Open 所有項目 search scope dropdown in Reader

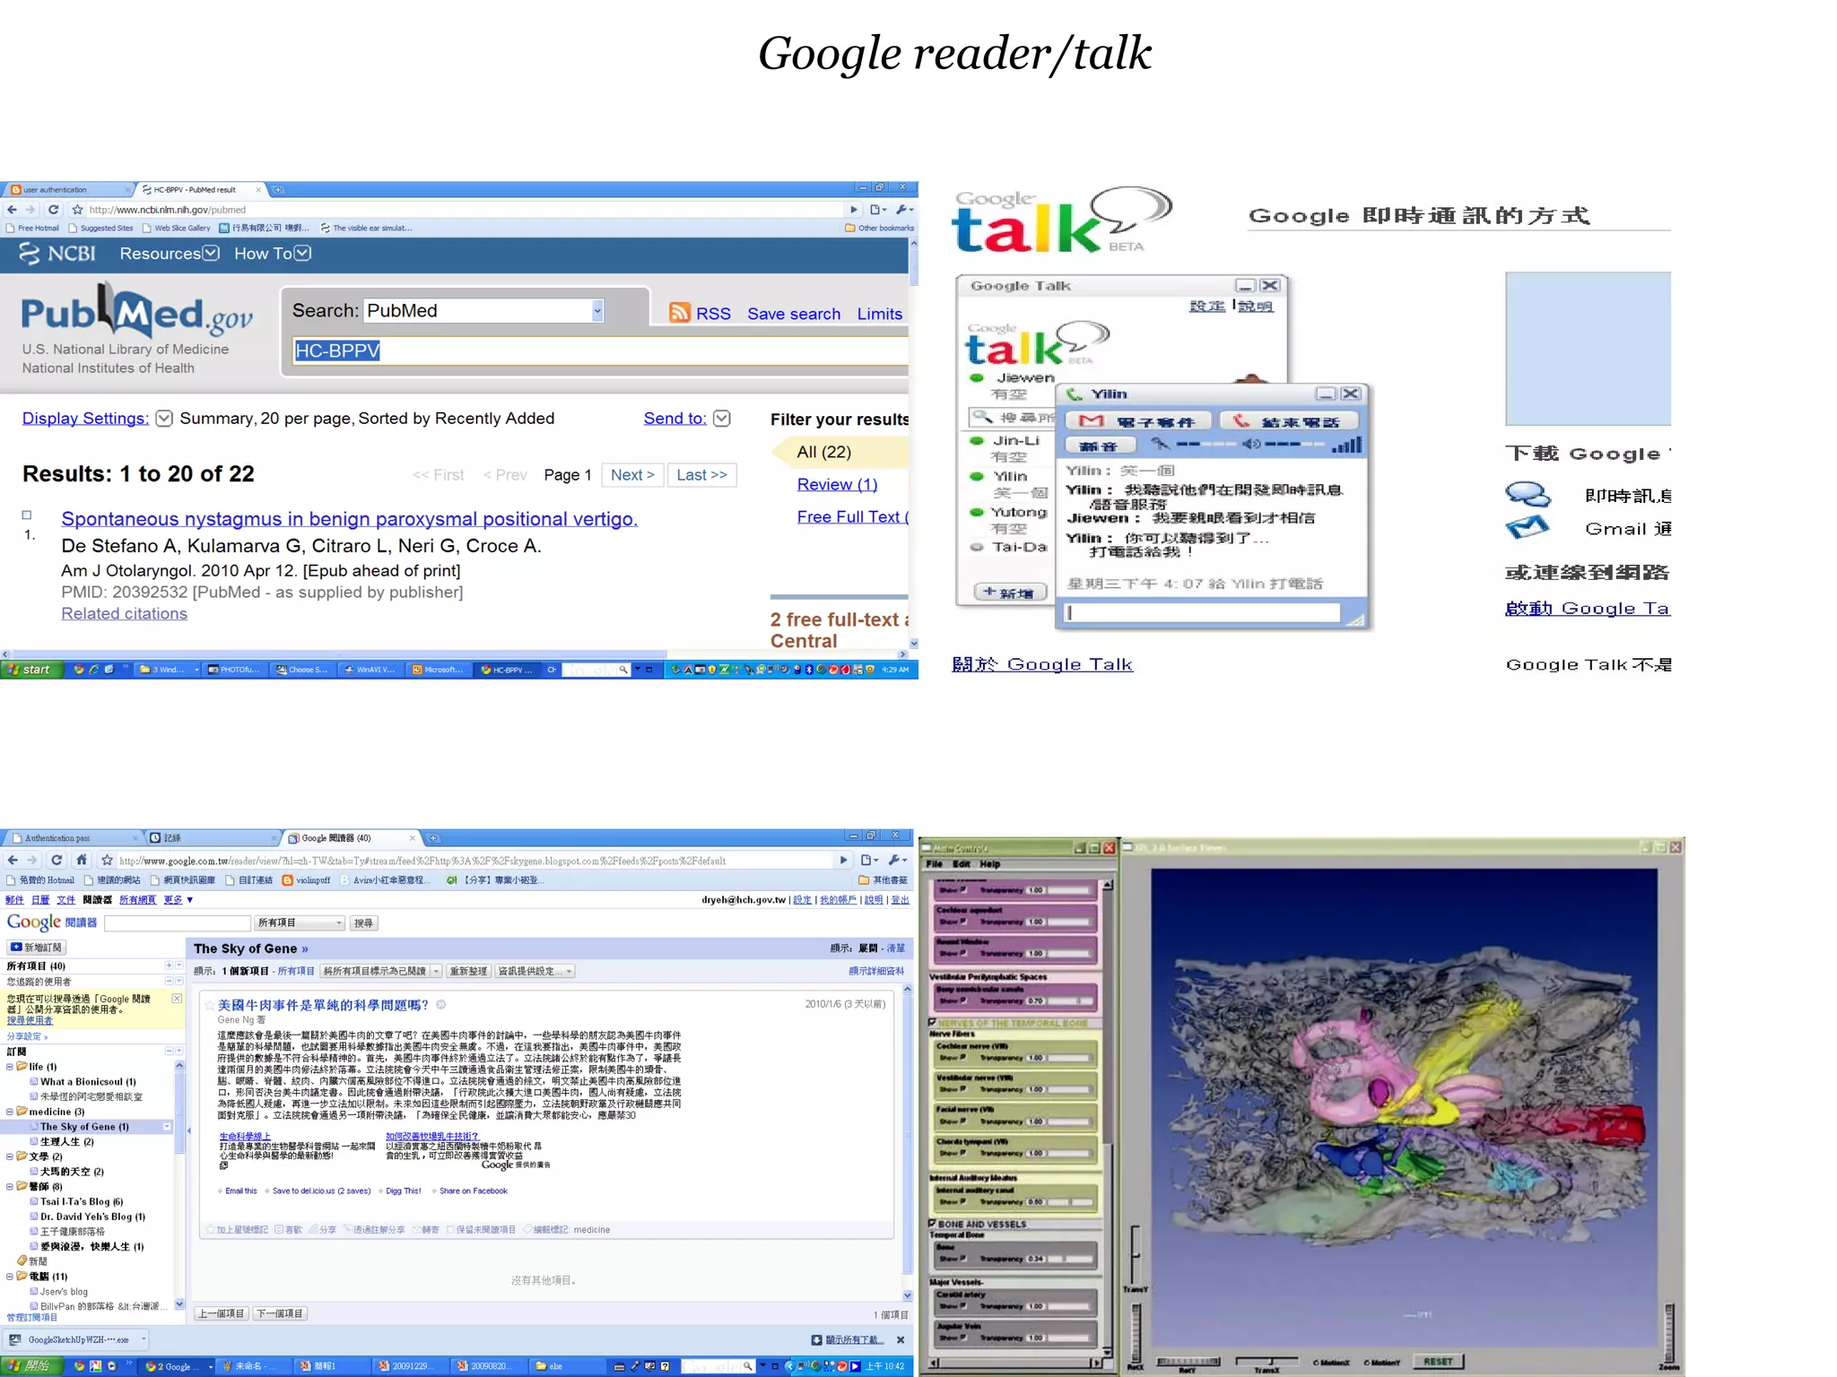(300, 922)
